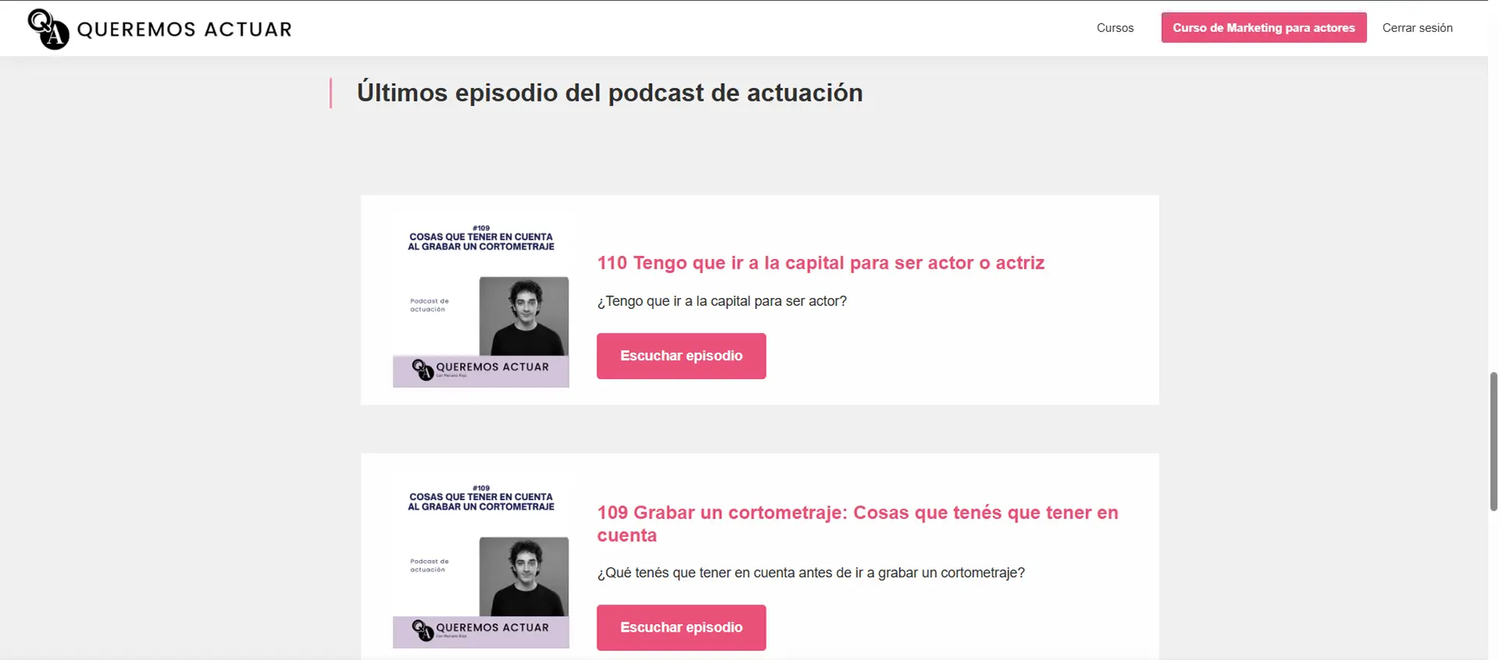This screenshot has height=660, width=1499.
Task: Click the first episode cover thumbnail
Action: pos(481,300)
